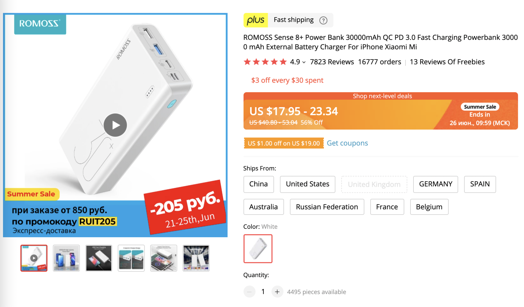Decrease quantity with the minus icon
The width and height of the screenshot is (524, 307).
(x=249, y=291)
